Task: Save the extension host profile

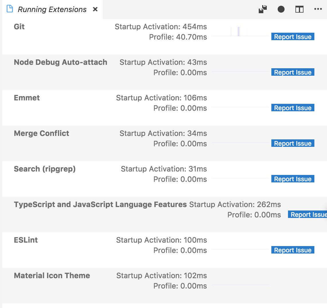Action: (262, 9)
